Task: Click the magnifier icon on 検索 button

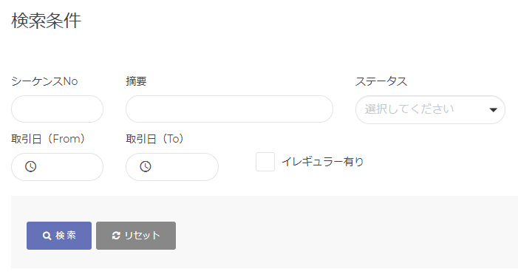Action: tap(47, 236)
